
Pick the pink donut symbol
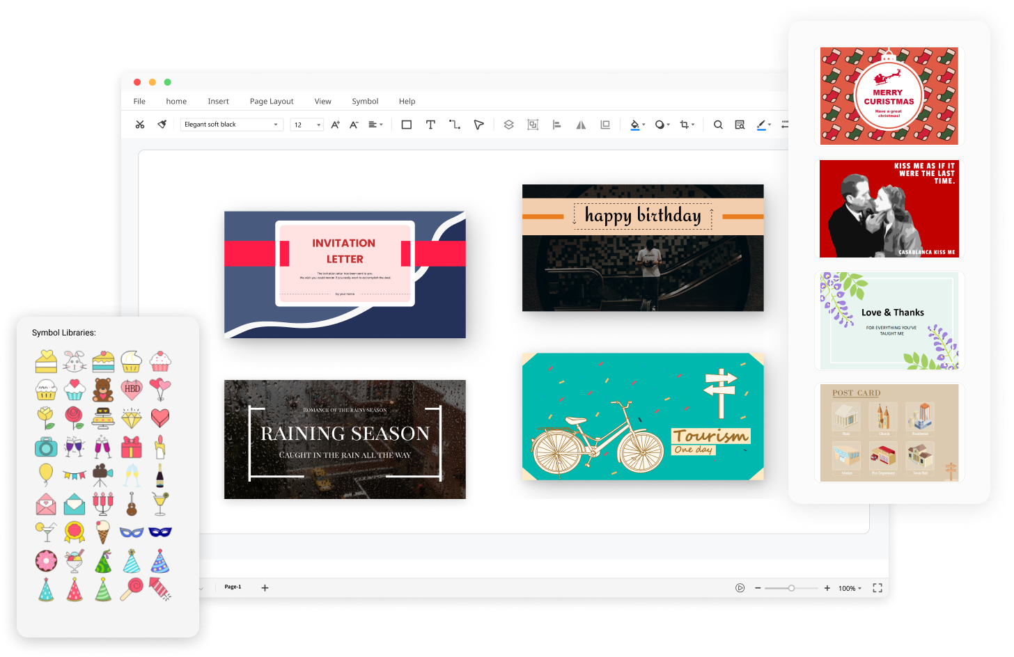point(46,561)
